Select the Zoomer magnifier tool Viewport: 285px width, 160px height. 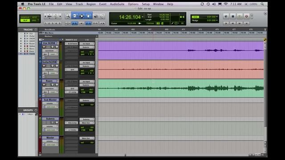click(x=68, y=16)
